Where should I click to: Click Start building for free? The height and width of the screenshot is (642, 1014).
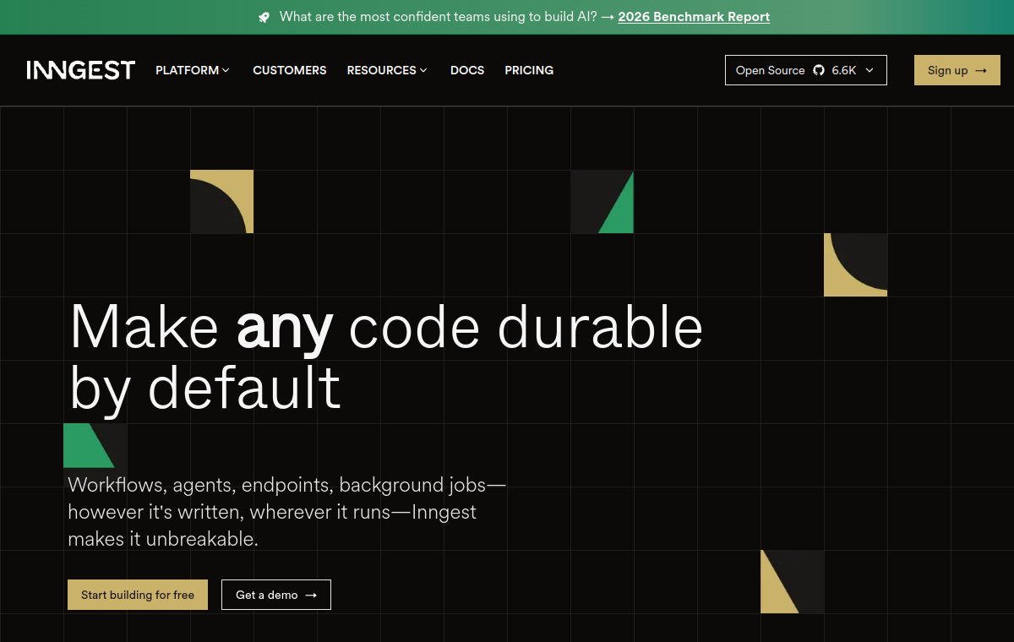(138, 595)
